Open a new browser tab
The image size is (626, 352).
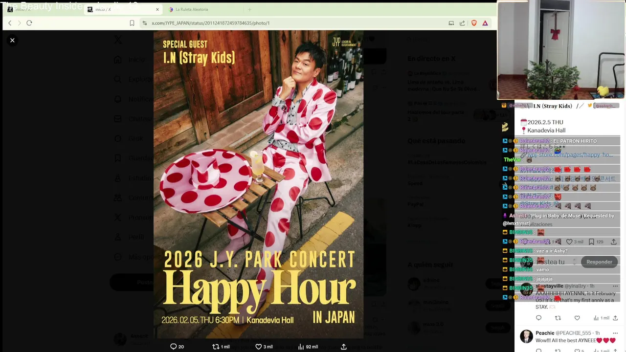pyautogui.click(x=249, y=9)
